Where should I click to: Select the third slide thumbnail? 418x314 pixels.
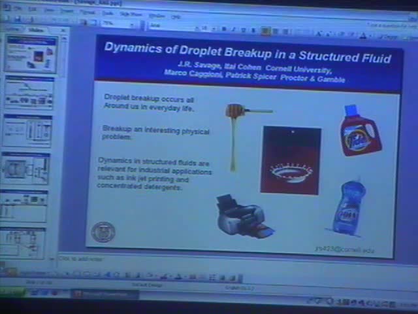click(x=27, y=131)
